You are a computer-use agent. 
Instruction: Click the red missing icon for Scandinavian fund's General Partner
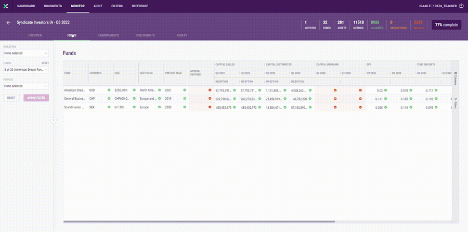(210, 107)
